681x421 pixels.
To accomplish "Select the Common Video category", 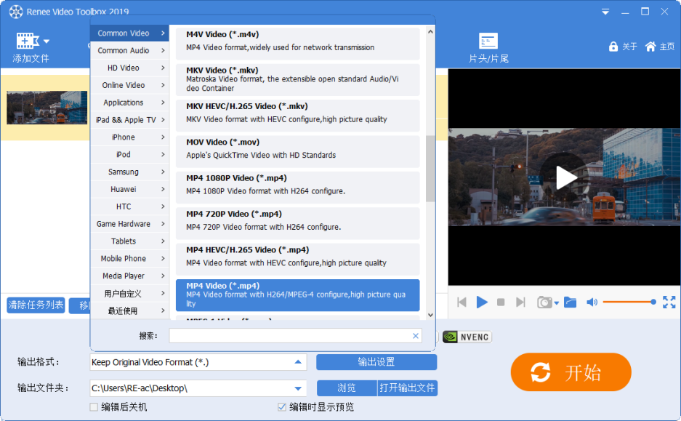I will point(130,33).
